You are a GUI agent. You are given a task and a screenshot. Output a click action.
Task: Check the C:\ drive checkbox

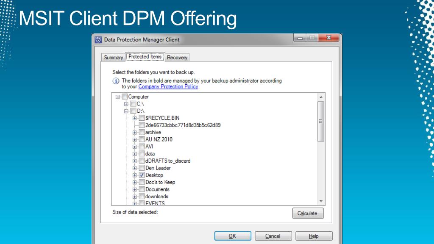(134, 104)
